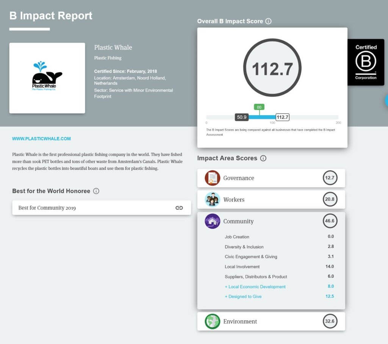Click the Governance certificate icon
Viewport: 388px width, 344px height.
212,178
